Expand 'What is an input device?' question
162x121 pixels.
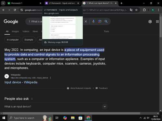coord(56,106)
